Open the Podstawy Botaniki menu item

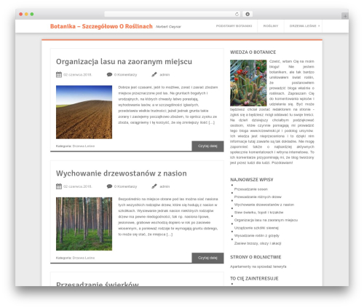234,26
